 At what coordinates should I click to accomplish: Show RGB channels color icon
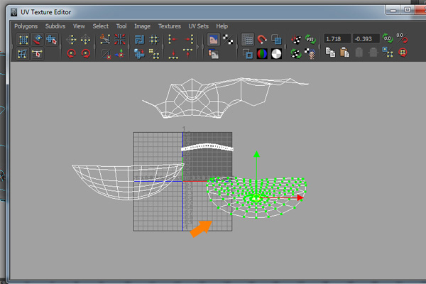pos(262,53)
